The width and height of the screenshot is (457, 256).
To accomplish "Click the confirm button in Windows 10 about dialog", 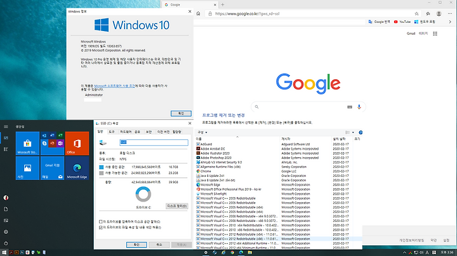I will (181, 113).
